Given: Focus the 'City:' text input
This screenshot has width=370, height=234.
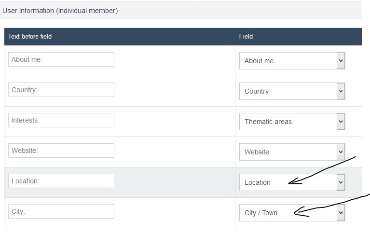Looking at the screenshot, I should tap(61, 211).
